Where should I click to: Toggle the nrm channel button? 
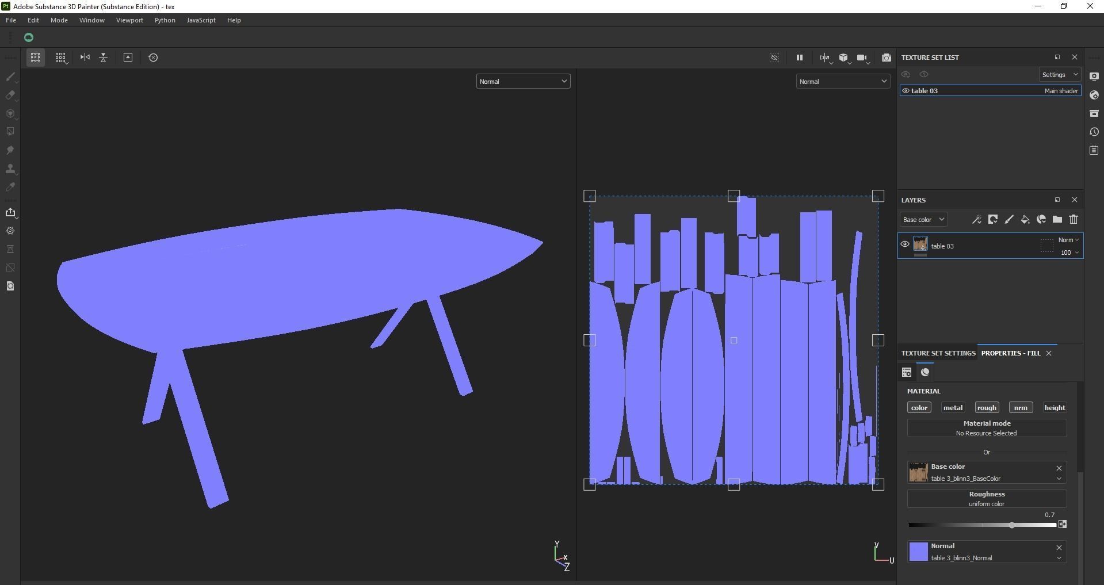[1021, 408]
